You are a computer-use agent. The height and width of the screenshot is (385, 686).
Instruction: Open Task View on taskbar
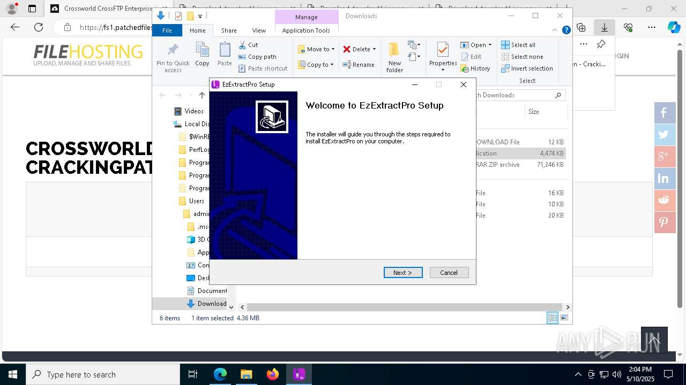click(193, 374)
